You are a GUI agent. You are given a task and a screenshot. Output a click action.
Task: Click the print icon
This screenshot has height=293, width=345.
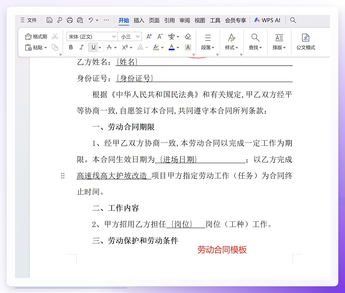pyautogui.click(x=70, y=20)
